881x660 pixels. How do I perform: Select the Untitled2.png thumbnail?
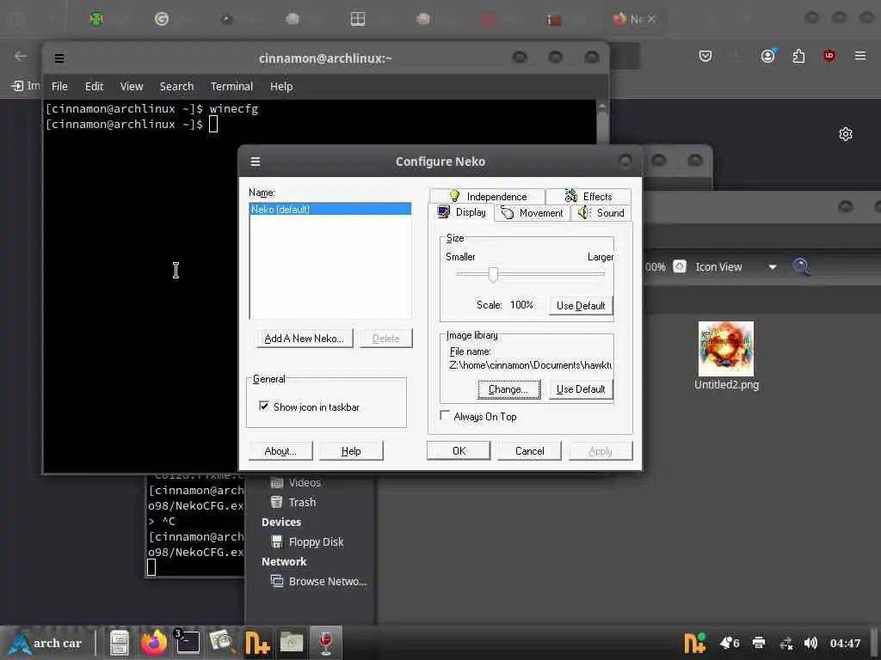point(725,349)
